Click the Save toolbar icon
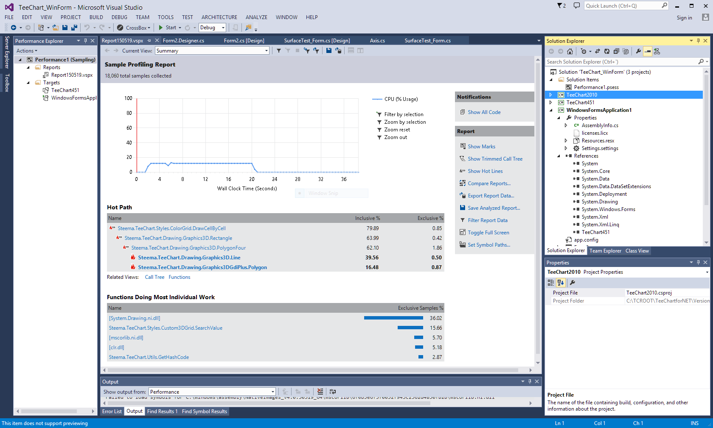Viewport: 713px width, 428px height. point(65,28)
